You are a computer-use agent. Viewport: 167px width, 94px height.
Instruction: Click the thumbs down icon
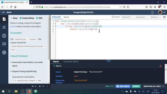pyautogui.click(x=40, y=86)
